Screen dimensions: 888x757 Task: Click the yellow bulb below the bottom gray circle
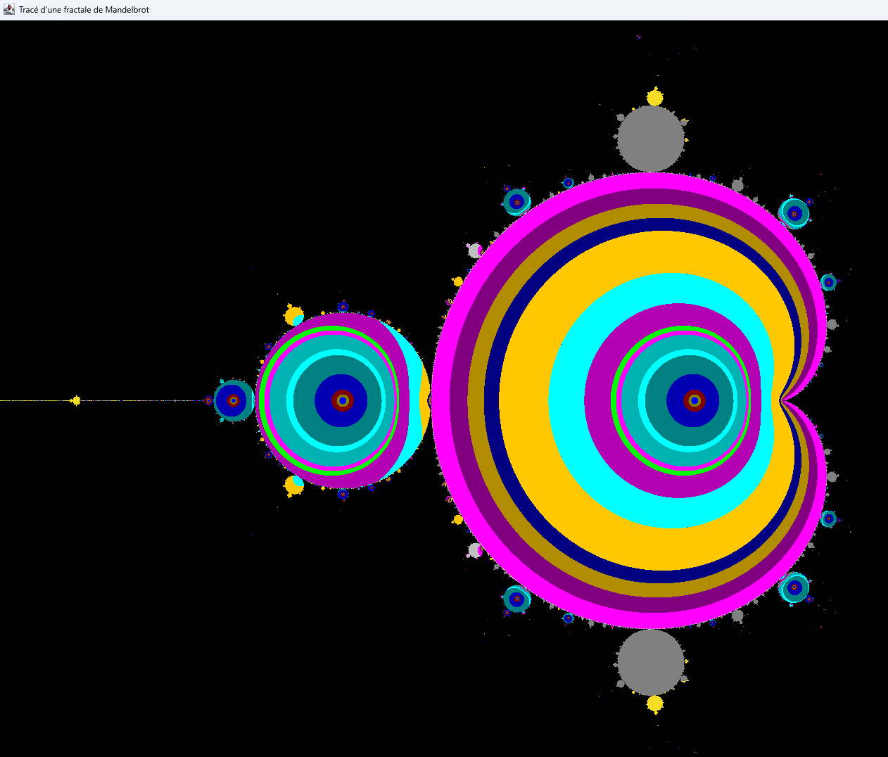point(655,704)
